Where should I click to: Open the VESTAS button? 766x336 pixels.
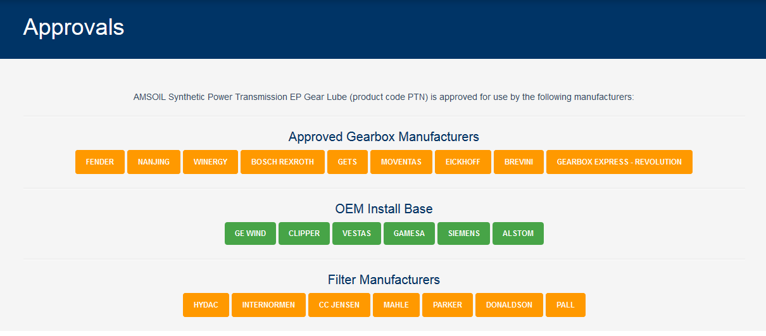(x=356, y=233)
